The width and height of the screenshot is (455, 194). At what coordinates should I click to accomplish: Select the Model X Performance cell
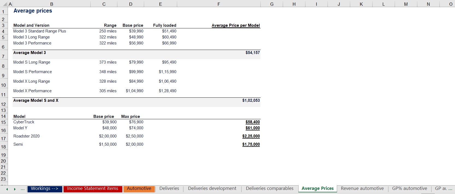click(32, 91)
